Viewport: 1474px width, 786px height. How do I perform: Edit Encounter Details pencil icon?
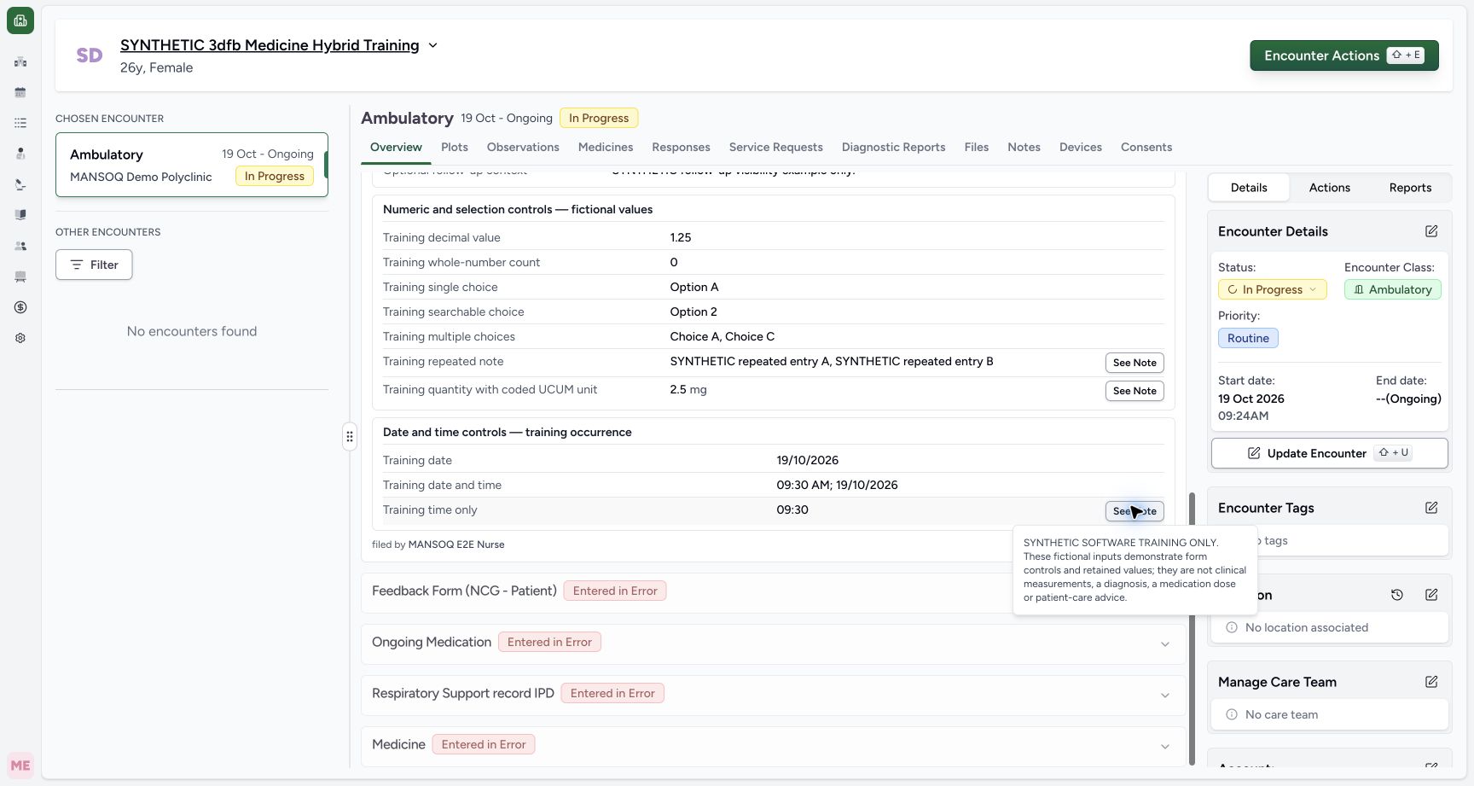(1431, 231)
